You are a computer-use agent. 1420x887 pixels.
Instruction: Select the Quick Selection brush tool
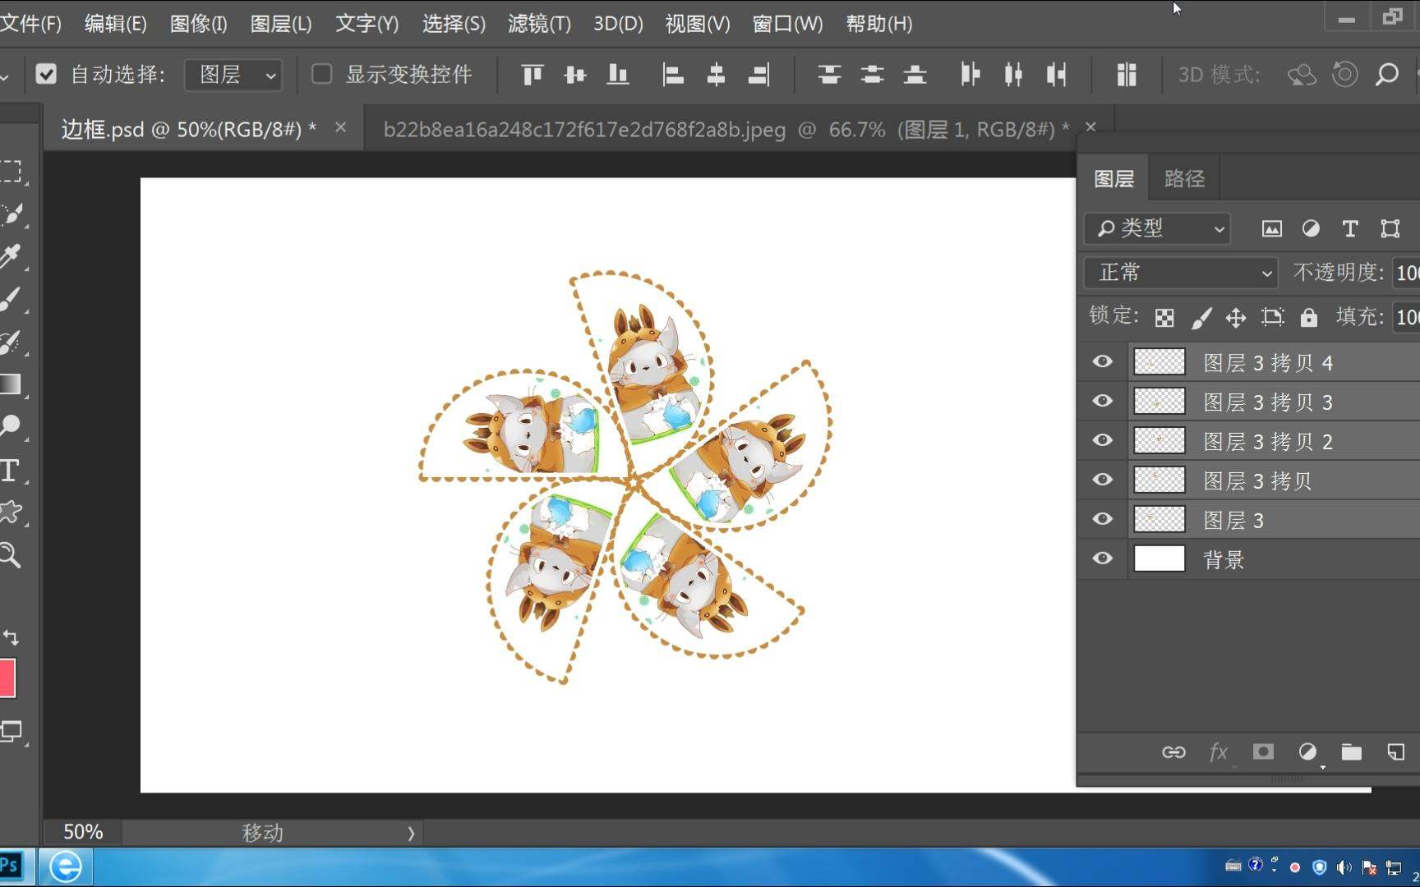tap(12, 214)
